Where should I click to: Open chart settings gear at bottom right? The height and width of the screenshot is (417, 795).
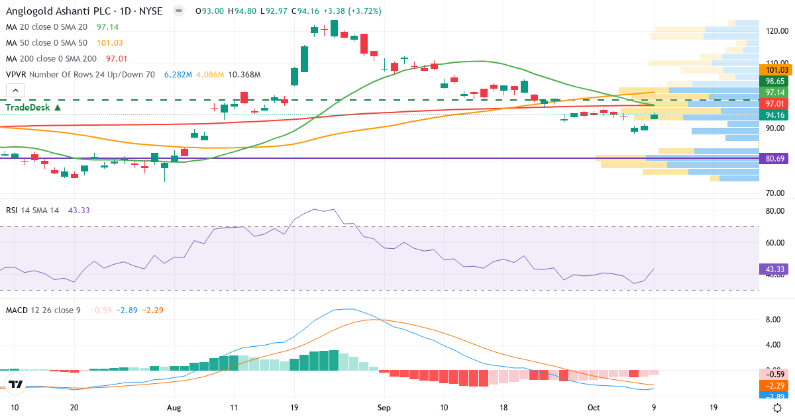776,408
